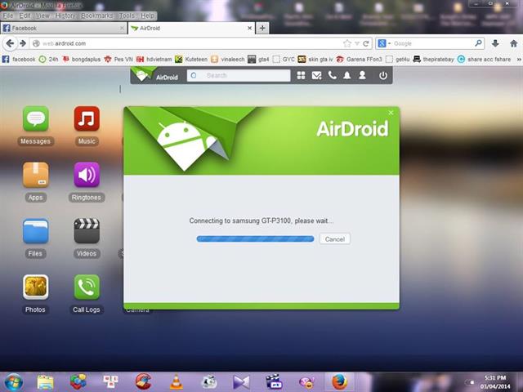Click the AirDroid toolbar message envelope icon
523x392 pixels.
point(316,75)
